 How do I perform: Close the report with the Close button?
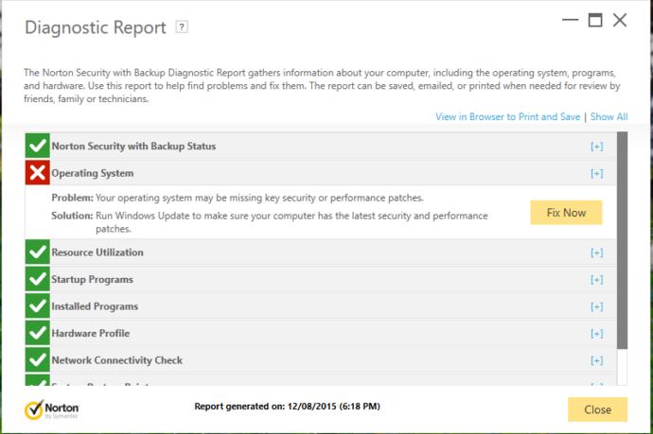[597, 409]
